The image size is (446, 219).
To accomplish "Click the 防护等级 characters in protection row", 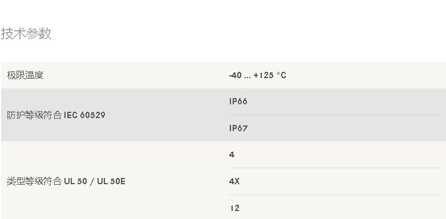I will click(x=25, y=115).
